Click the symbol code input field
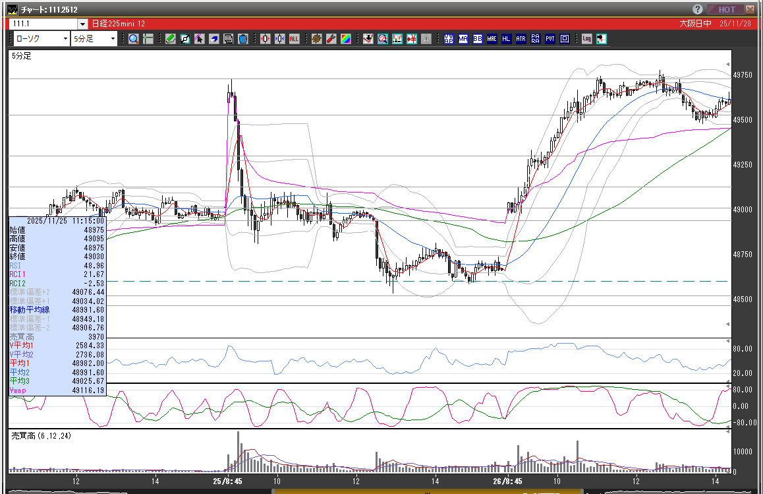The image size is (763, 494). [42, 24]
